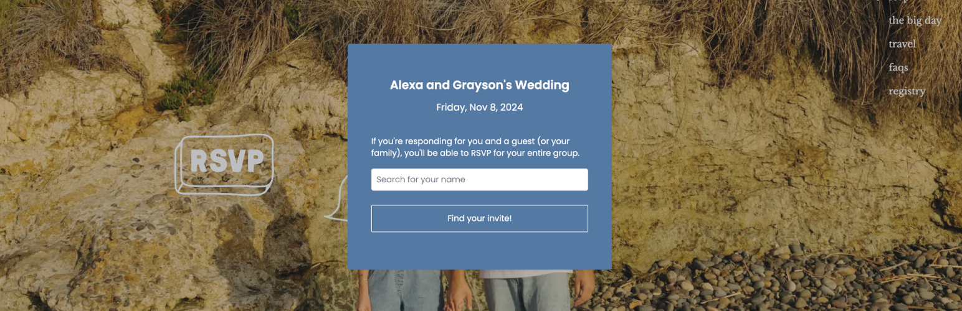This screenshot has width=962, height=311.
Task: Click the right person's jeans in photo
Action: [x=530, y=292]
